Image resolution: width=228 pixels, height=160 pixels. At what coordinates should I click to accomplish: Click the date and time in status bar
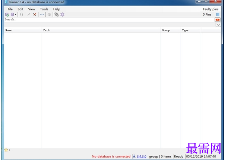pos(201,157)
